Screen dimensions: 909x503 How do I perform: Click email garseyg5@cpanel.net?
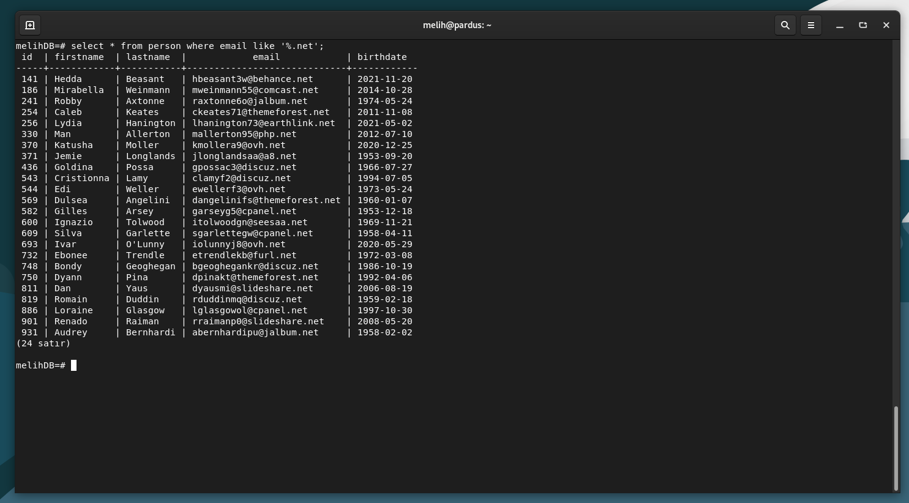pyautogui.click(x=244, y=211)
